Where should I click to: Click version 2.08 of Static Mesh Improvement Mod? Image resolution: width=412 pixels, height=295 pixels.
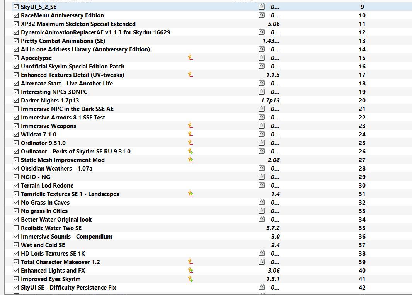click(x=274, y=160)
